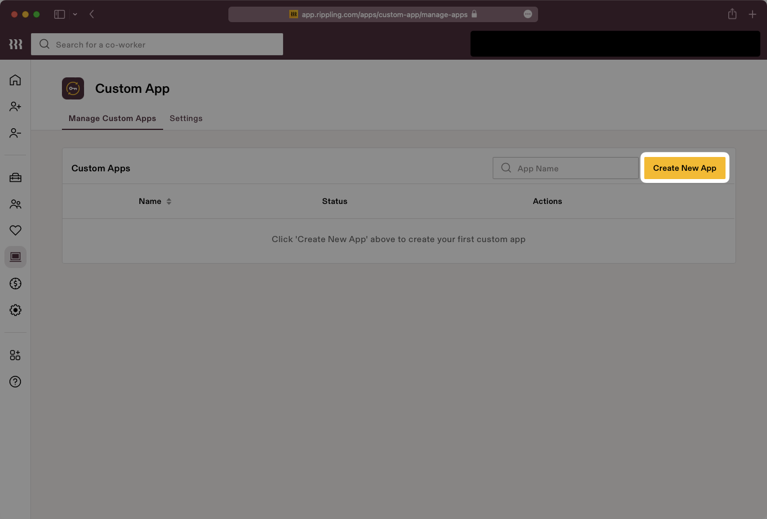Open the offboarding person-minus sidebar icon
The width and height of the screenshot is (767, 519).
coord(15,133)
